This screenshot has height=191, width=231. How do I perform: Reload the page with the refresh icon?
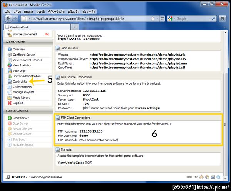(162, 19)
